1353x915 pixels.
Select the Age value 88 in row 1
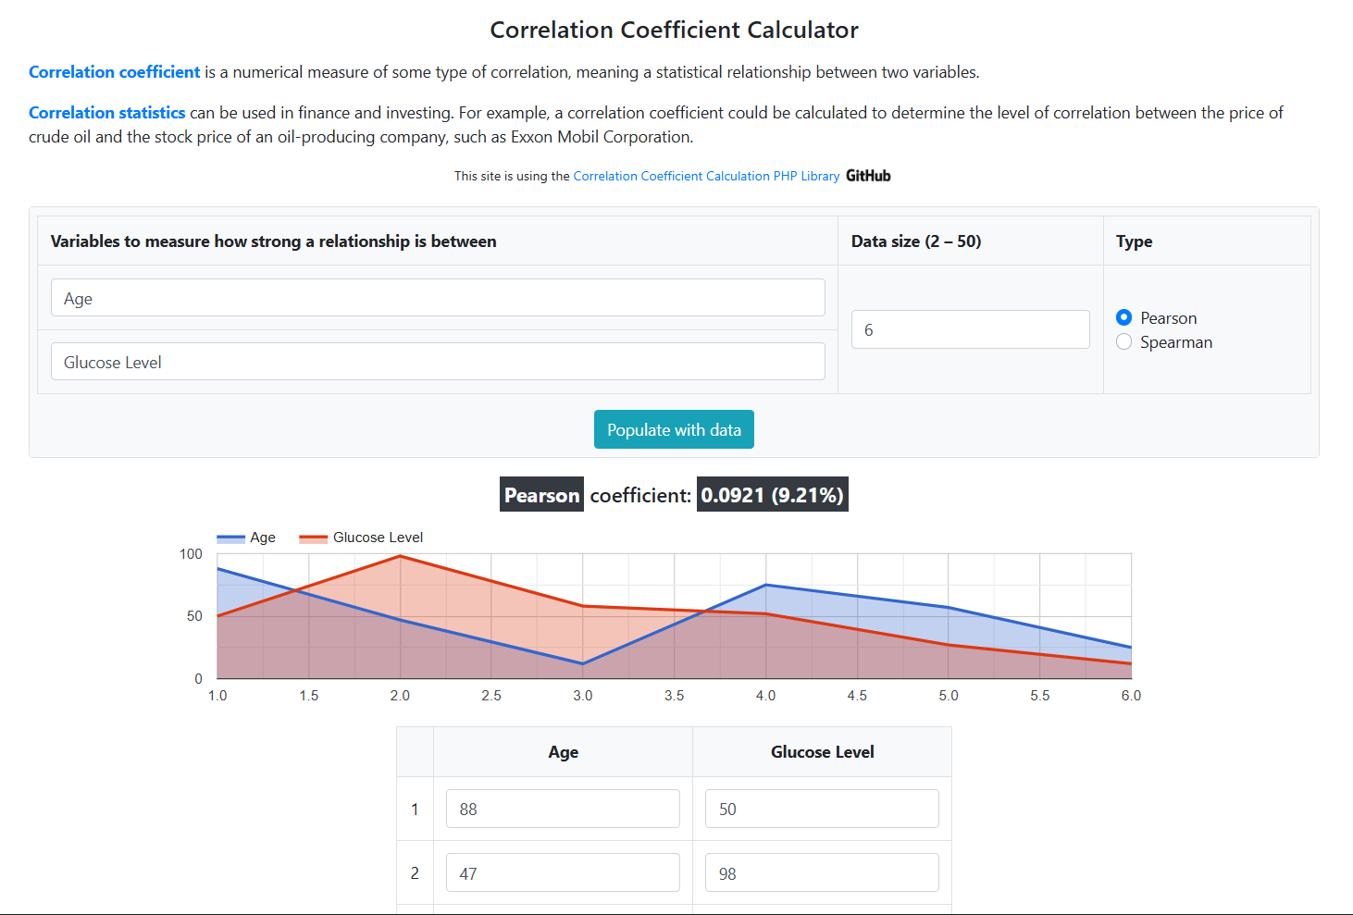(563, 808)
